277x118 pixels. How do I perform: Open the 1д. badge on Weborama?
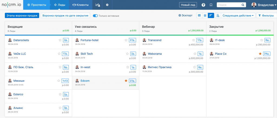coord(200,54)
